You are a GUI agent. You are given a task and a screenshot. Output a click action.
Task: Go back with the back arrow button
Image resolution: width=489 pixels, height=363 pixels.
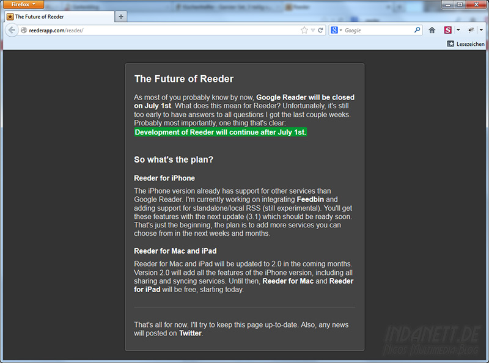point(12,31)
